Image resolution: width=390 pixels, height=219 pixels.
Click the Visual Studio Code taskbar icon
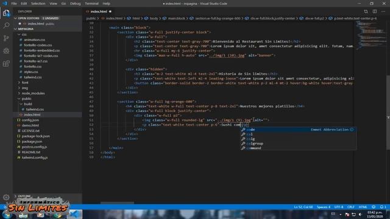(74, 214)
